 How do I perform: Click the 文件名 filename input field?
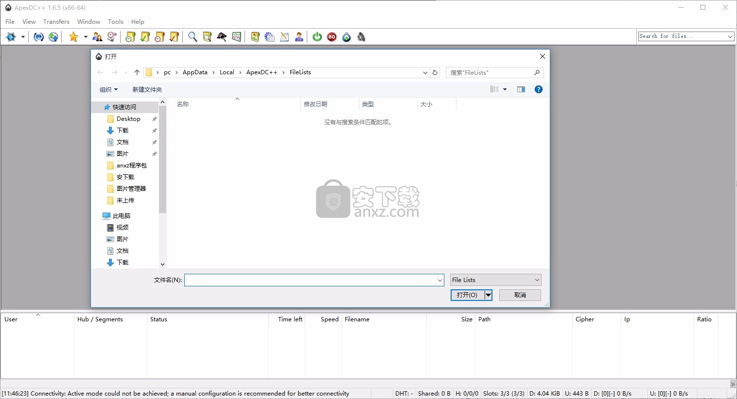tap(310, 280)
